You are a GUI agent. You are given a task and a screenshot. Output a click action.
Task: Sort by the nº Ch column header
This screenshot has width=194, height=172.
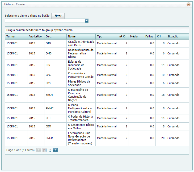coord(123,36)
